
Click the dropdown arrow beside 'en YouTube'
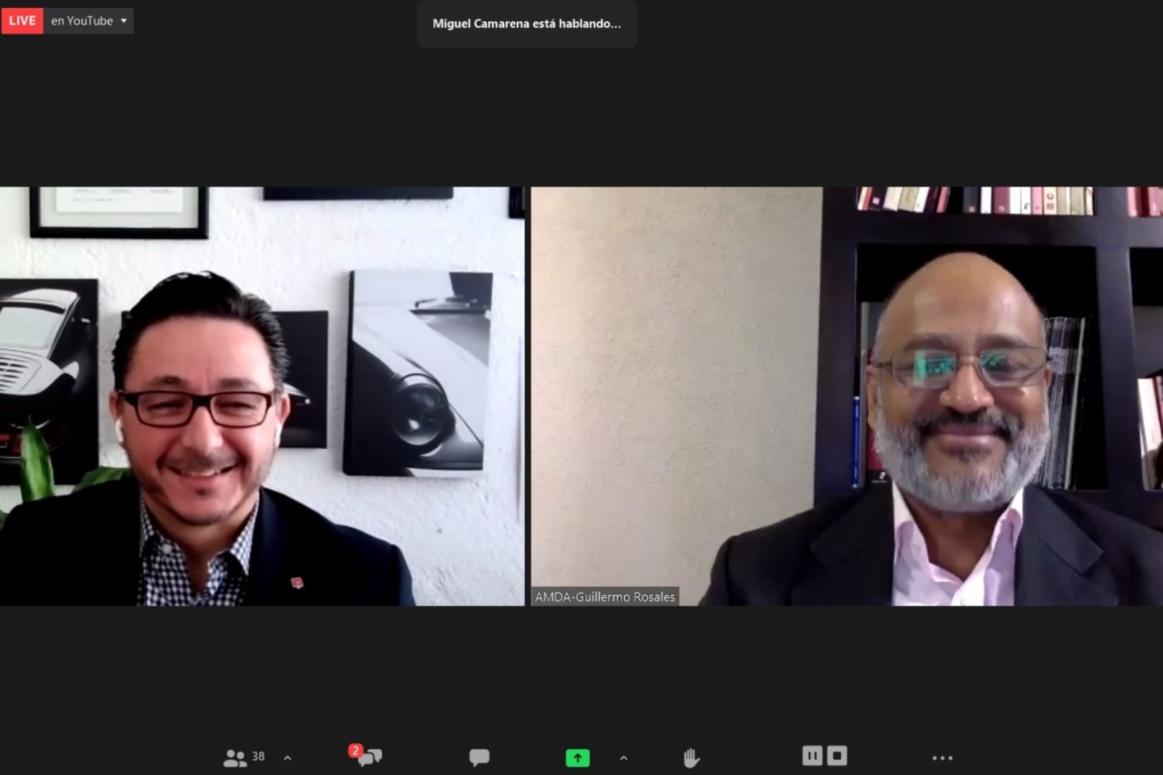pyautogui.click(x=123, y=21)
